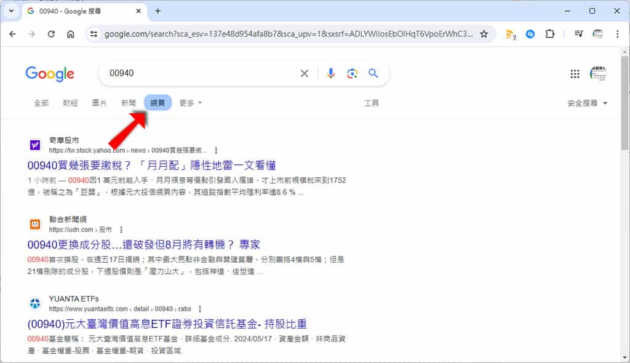
Task: Open the 工具 search tools
Action: [371, 103]
